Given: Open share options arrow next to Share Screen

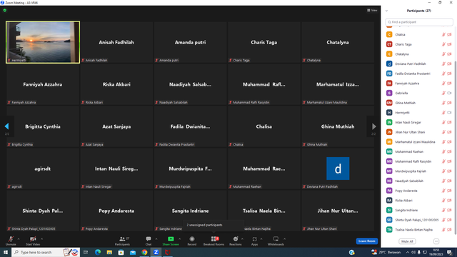Looking at the screenshot, I should (x=179, y=239).
